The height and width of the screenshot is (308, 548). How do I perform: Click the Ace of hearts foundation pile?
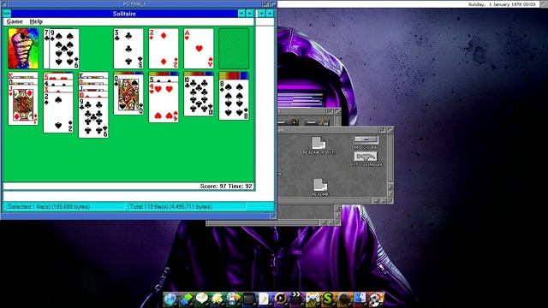[199, 49]
